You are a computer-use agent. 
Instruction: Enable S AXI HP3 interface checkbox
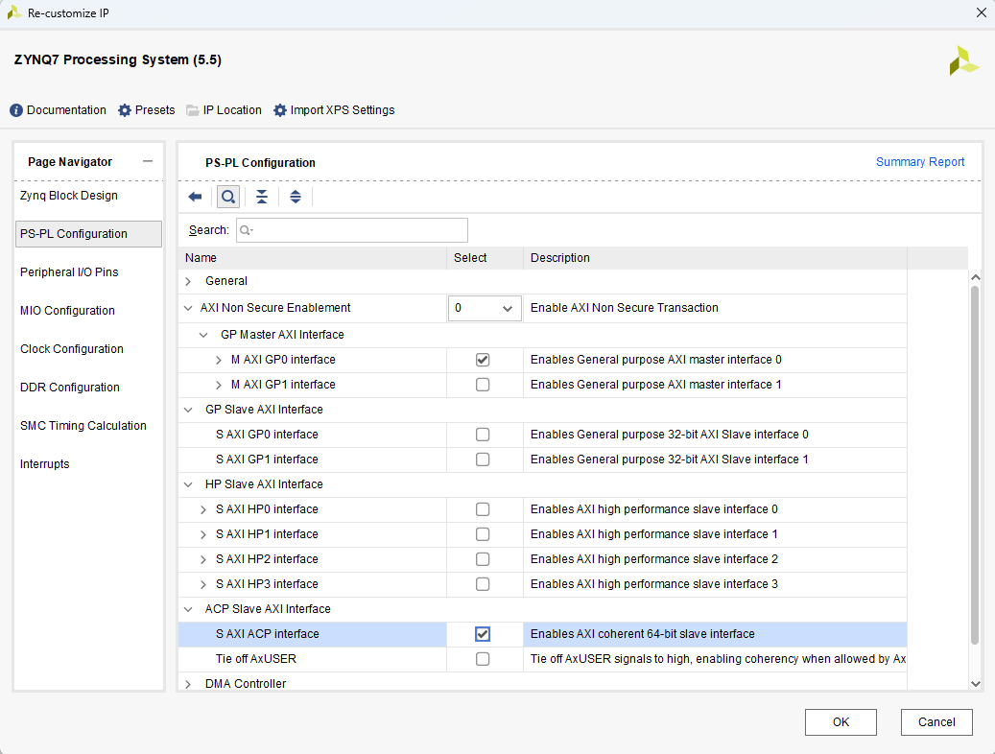point(483,584)
